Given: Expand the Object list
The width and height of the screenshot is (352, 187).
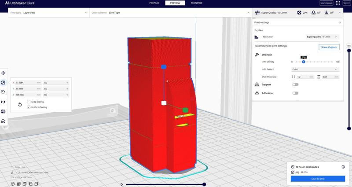Looking at the screenshot, I should [x=18, y=167].
